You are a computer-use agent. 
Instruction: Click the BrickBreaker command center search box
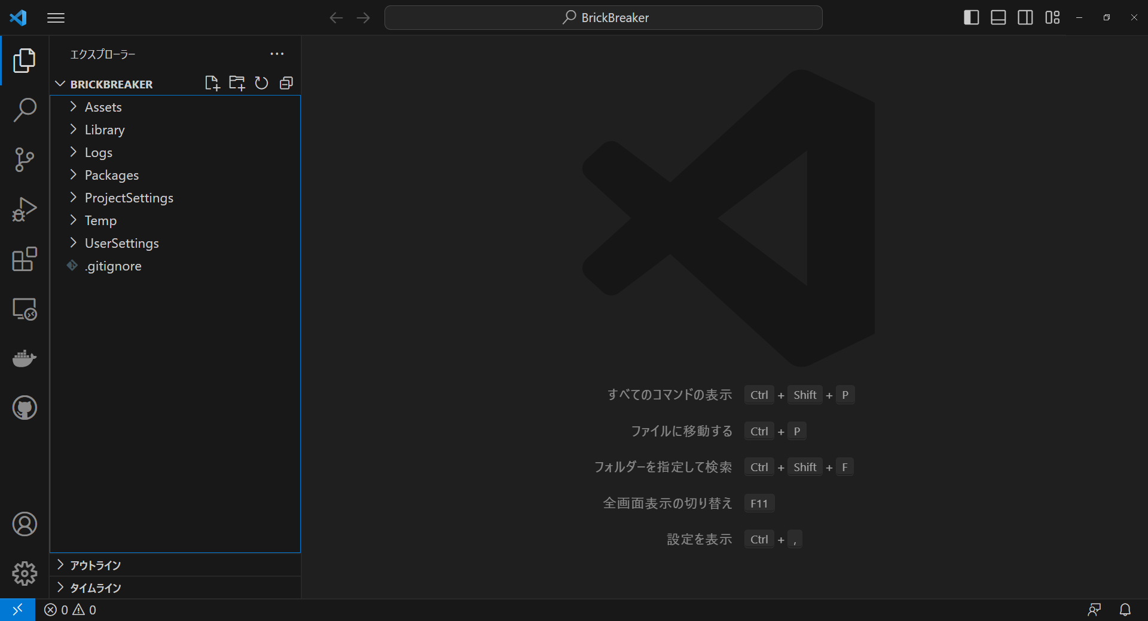(x=603, y=18)
